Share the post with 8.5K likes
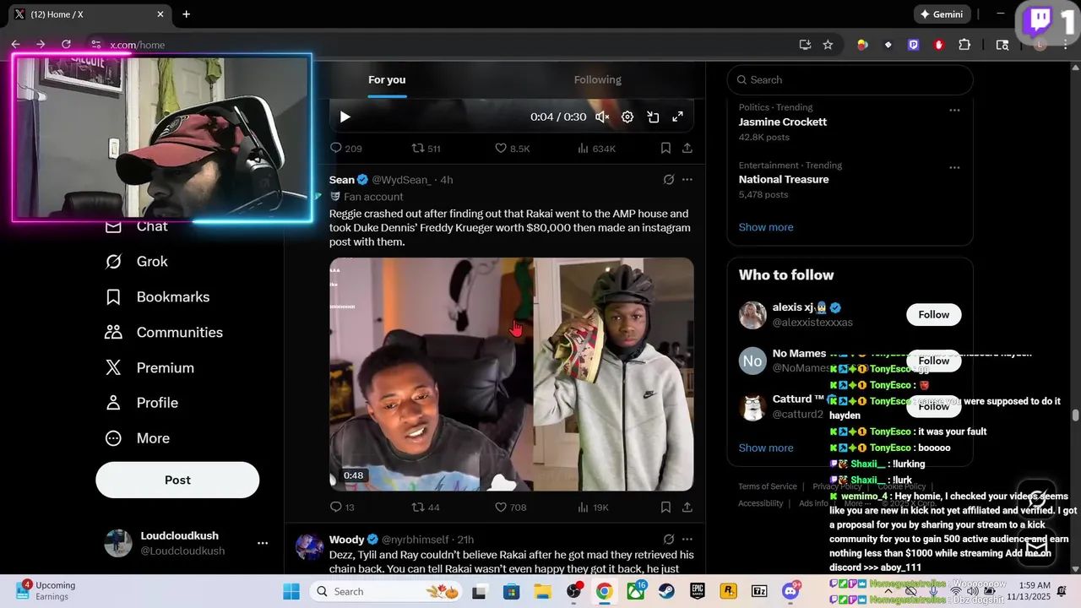1081x608 pixels. (x=687, y=148)
